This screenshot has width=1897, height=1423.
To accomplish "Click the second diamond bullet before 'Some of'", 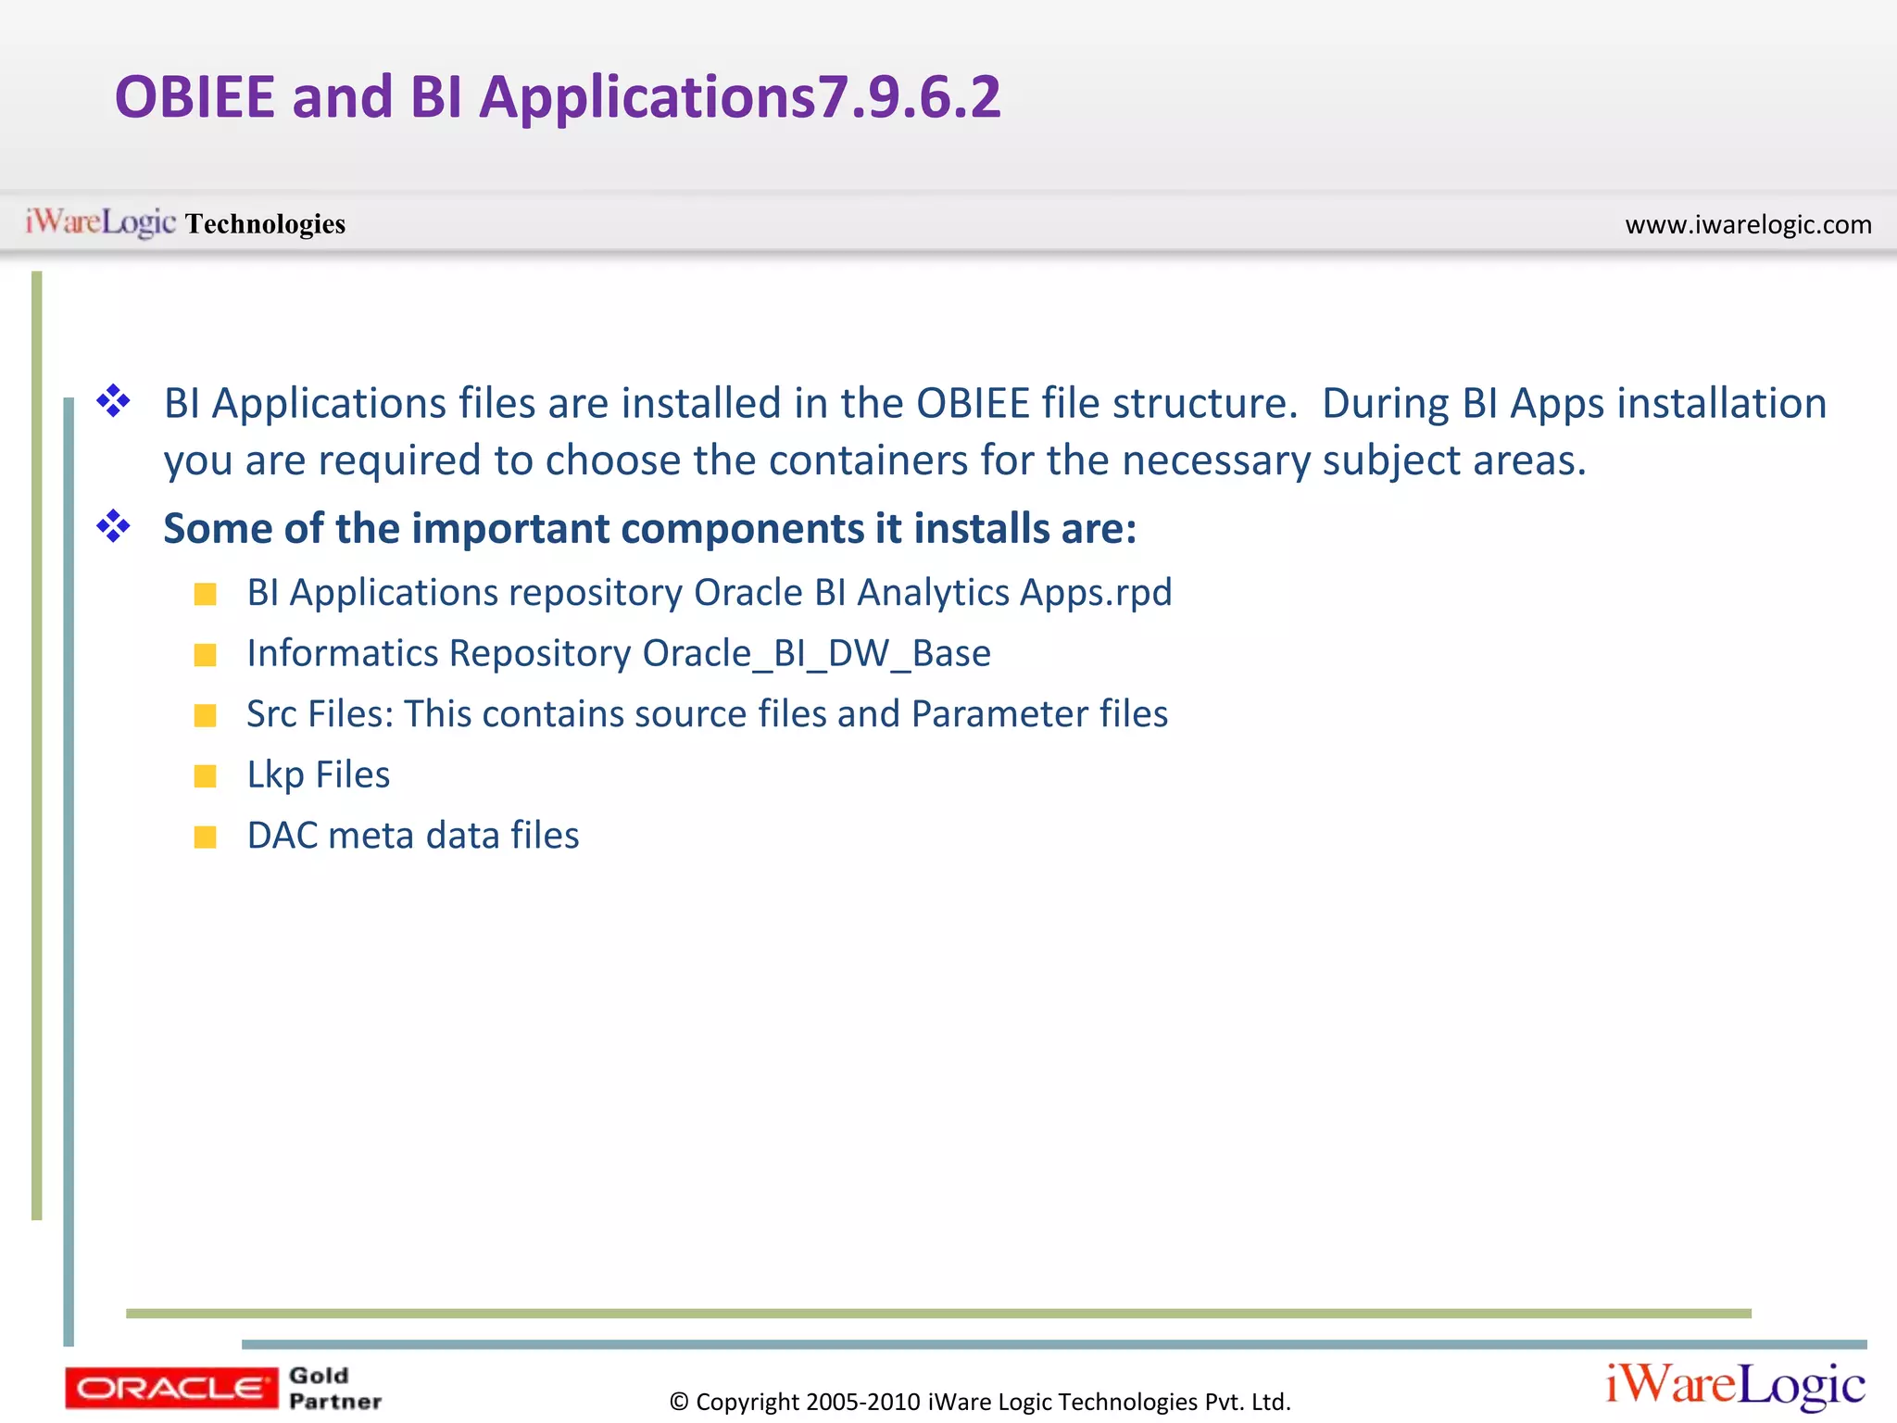I will click(113, 527).
